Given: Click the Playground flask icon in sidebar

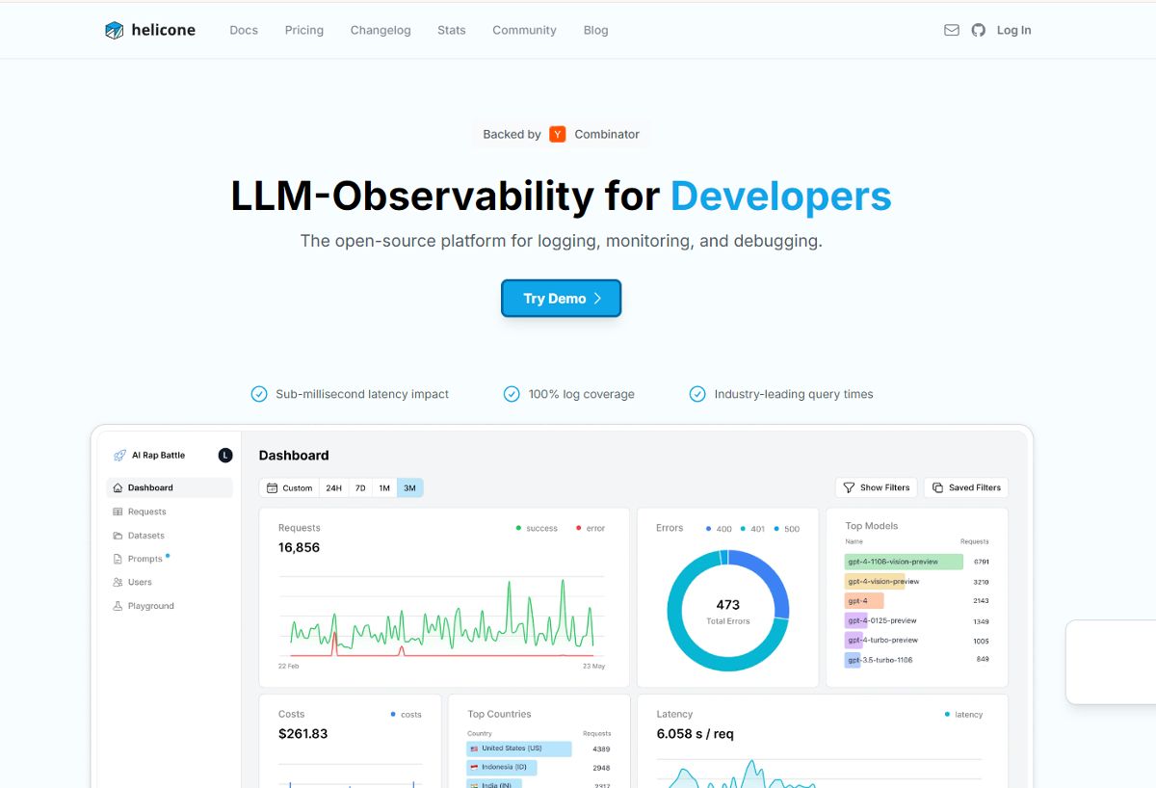Looking at the screenshot, I should point(118,606).
